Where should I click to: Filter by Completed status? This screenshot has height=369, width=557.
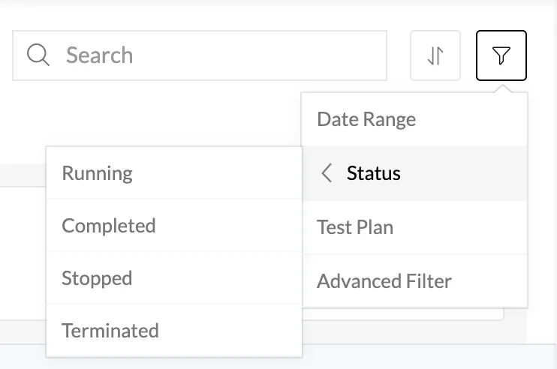174,226
